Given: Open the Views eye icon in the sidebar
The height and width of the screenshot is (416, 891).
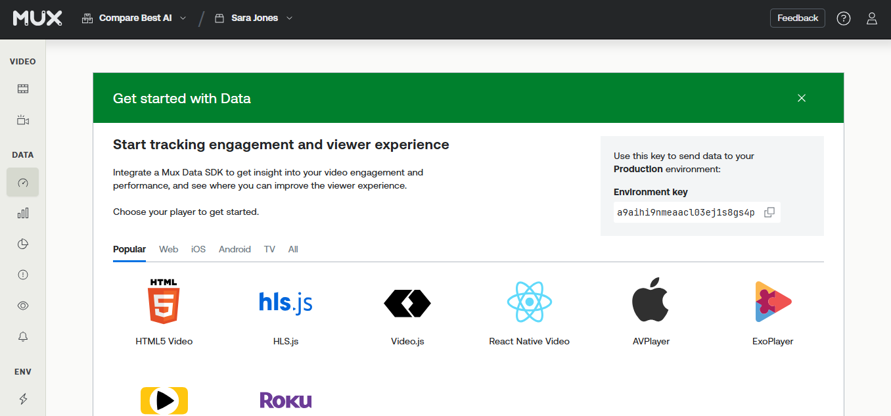Looking at the screenshot, I should (23, 306).
